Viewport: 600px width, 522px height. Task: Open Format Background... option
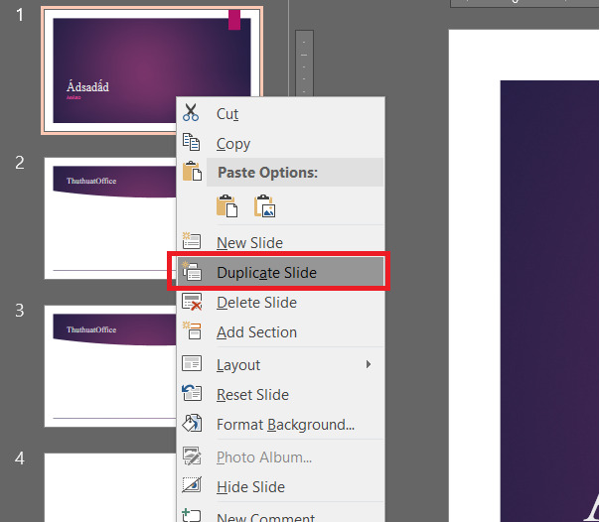(285, 424)
